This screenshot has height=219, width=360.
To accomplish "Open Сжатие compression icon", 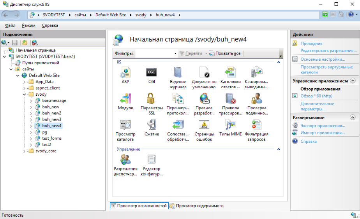I will [x=152, y=125].
